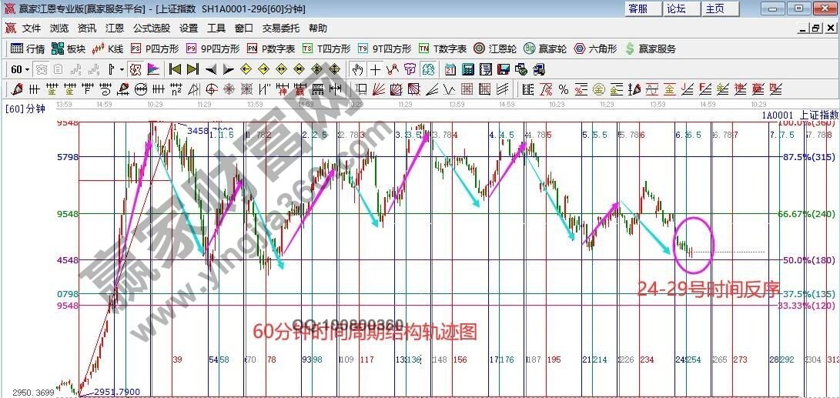Open the 行情 market quotes view
This screenshot has width=840, height=398.
pos(28,48)
